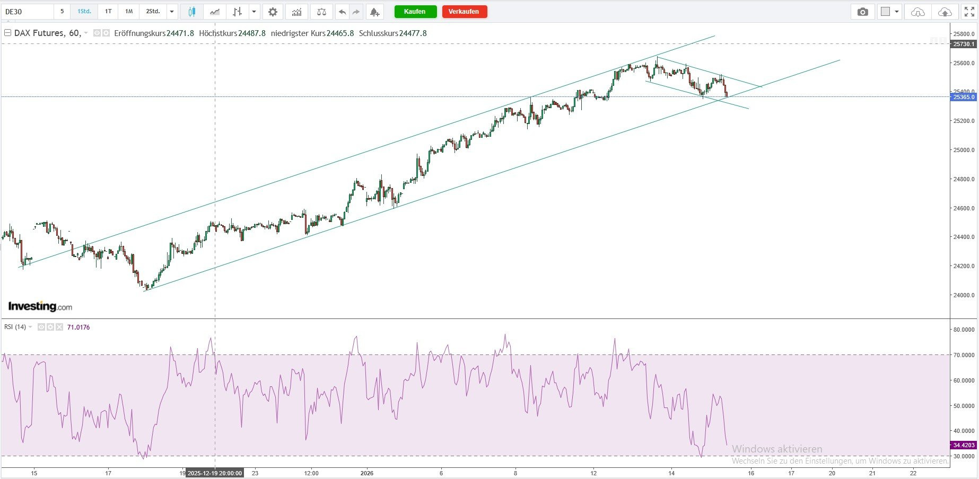This screenshot has width=979, height=479.
Task: Select the candlestick chart type icon
Action: [x=191, y=12]
